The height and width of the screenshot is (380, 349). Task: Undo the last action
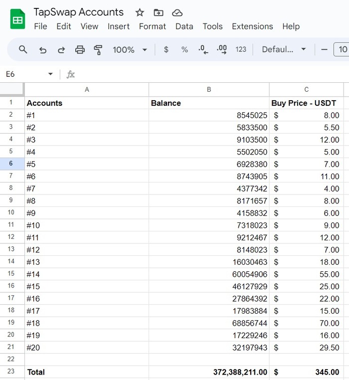point(43,49)
